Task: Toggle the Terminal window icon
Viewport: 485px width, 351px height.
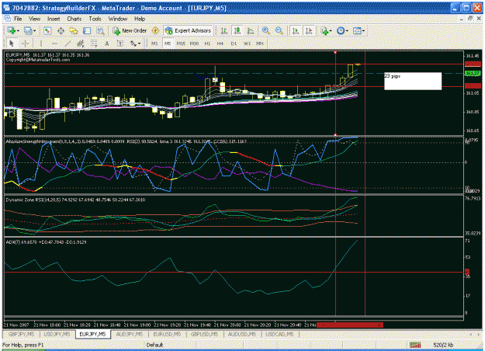Action: (x=87, y=30)
